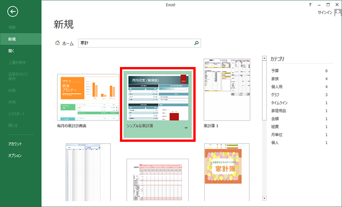Click the search magnifier icon

click(x=197, y=43)
